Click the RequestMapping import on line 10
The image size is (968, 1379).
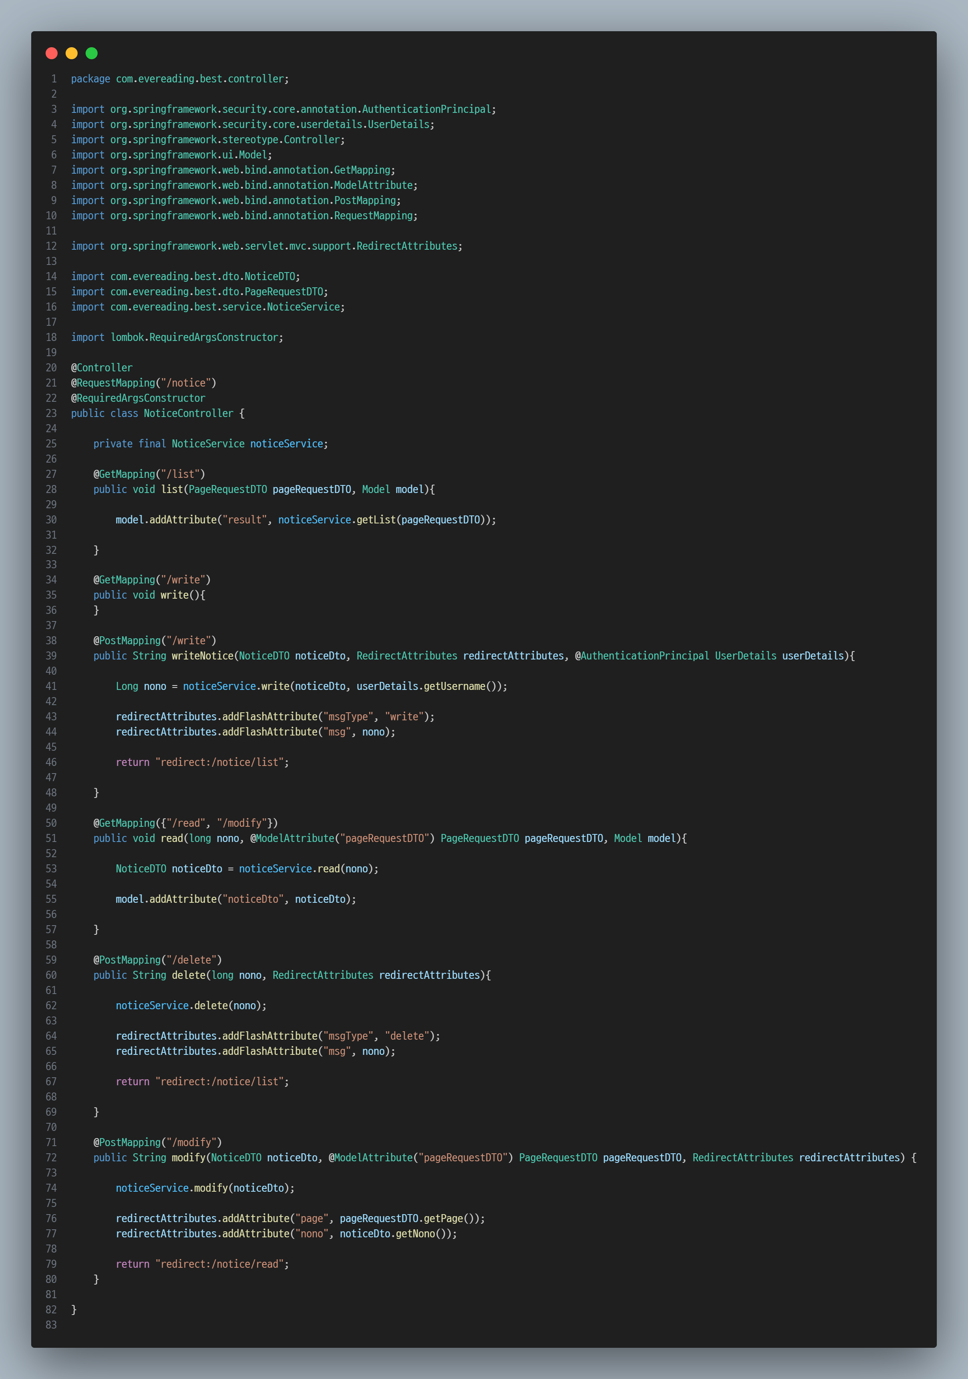point(244,216)
